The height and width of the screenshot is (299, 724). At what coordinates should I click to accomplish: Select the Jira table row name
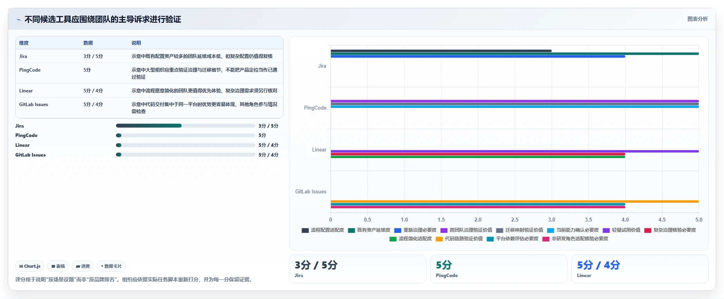click(23, 56)
